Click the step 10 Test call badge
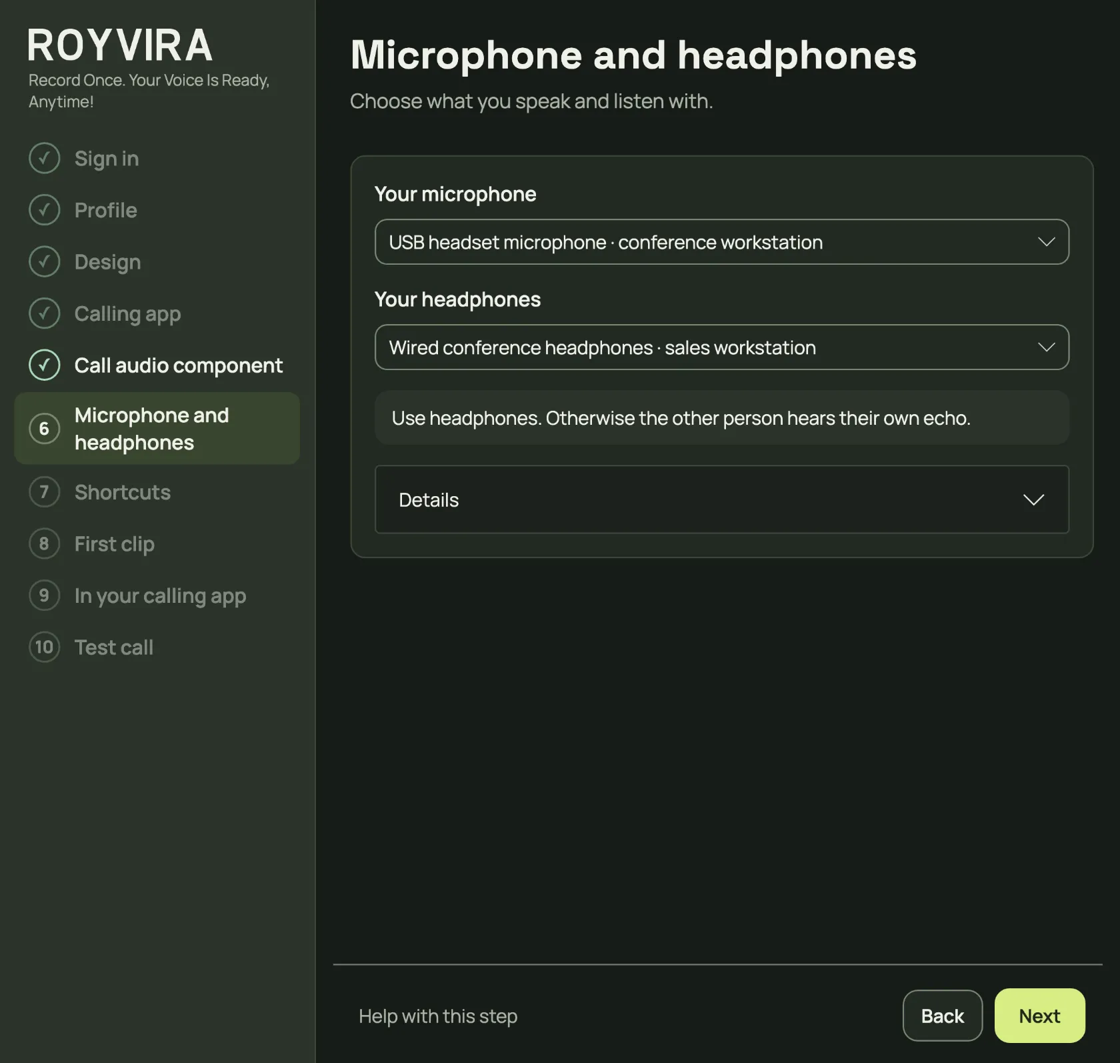 click(x=44, y=647)
